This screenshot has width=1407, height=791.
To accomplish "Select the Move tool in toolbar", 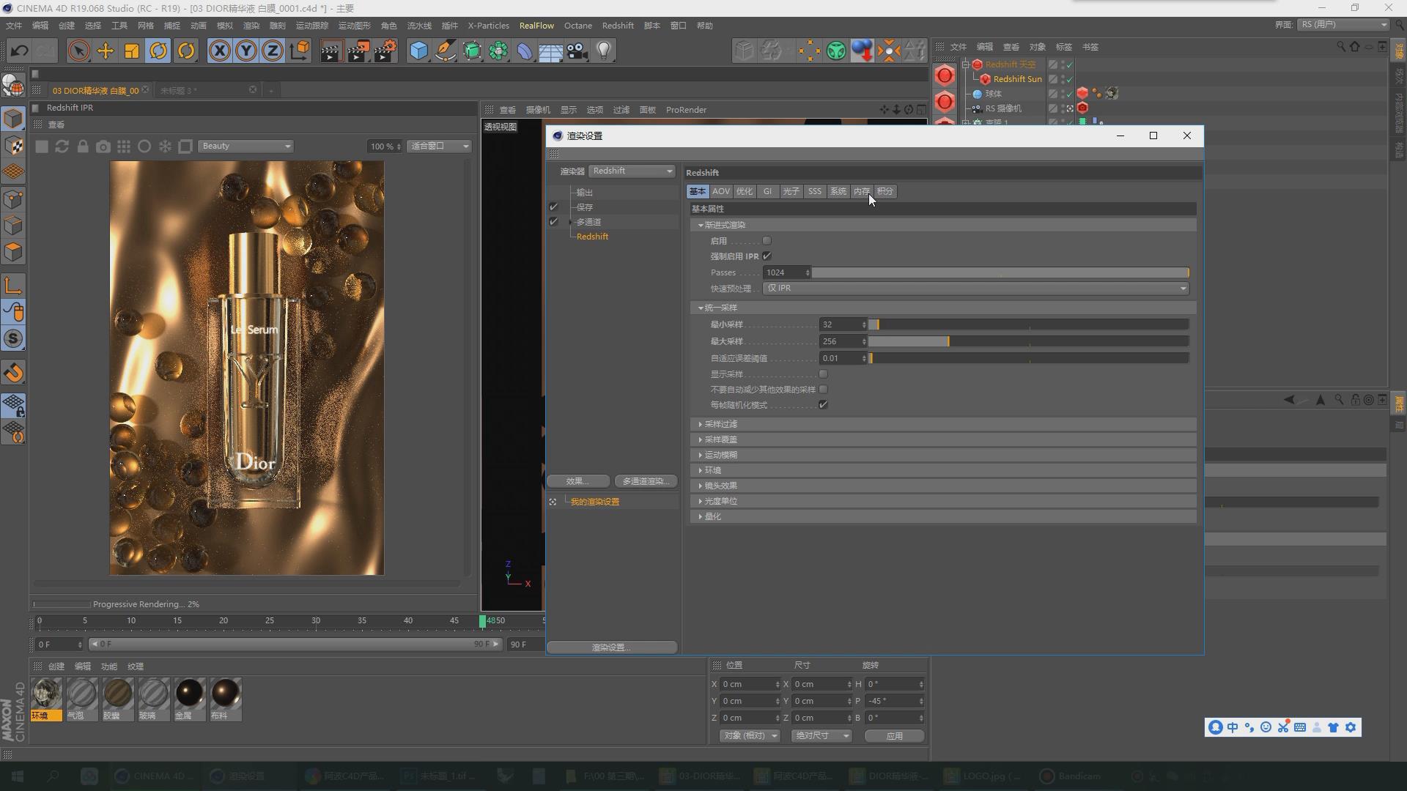I will point(105,51).
